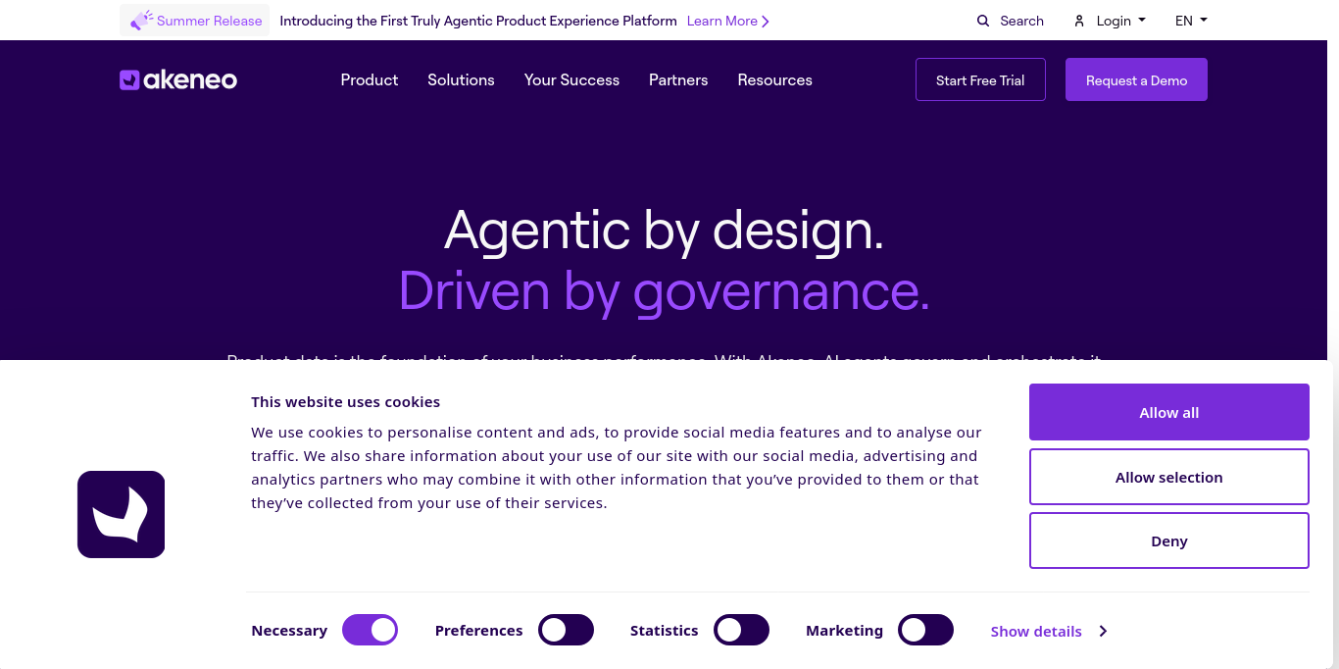The width and height of the screenshot is (1339, 669).
Task: Open the Solutions menu
Action: [x=461, y=80]
